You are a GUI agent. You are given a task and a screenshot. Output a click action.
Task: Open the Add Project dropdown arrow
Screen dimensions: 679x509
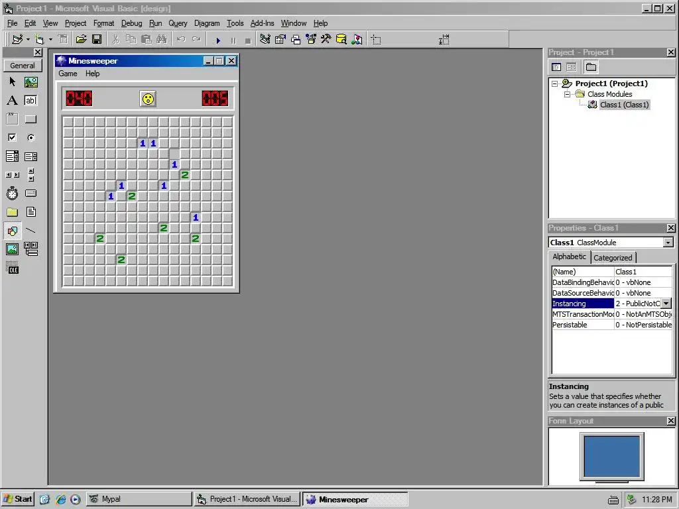(28, 40)
